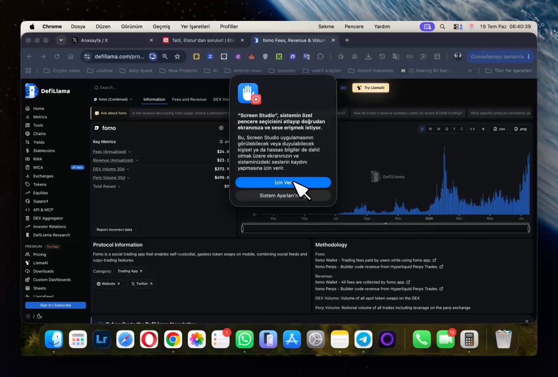Click the DefiLlama logo
The height and width of the screenshot is (377, 558).
pos(48,91)
